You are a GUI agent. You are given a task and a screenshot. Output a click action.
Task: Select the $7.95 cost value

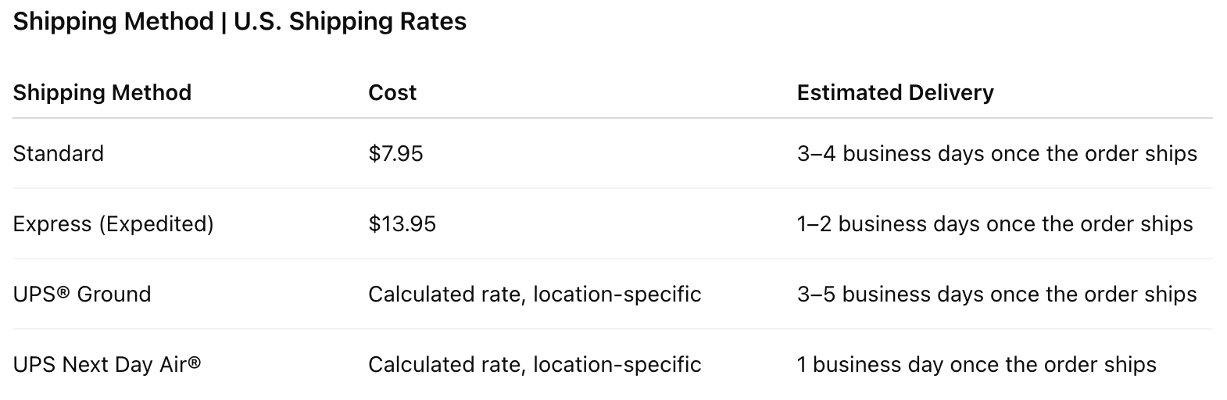(x=395, y=153)
